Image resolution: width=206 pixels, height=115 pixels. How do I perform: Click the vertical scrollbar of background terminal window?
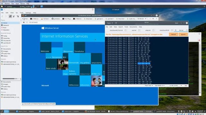pyautogui.click(x=200, y=68)
